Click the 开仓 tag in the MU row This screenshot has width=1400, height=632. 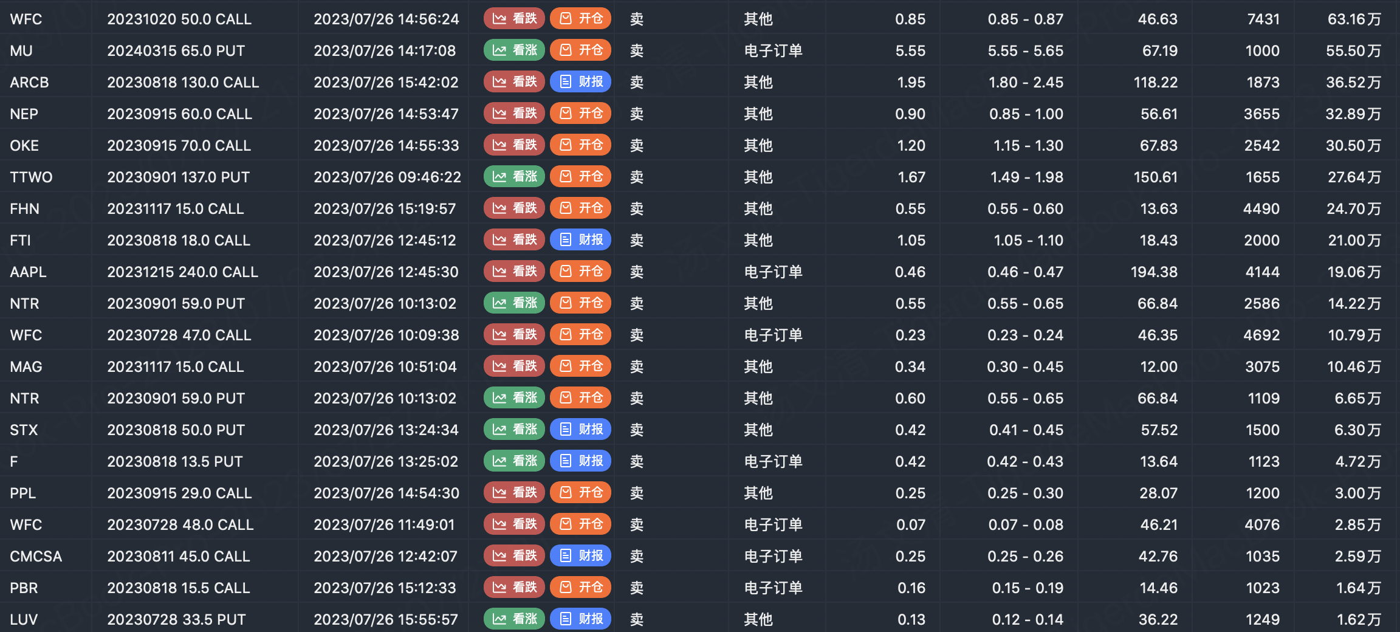pos(580,50)
